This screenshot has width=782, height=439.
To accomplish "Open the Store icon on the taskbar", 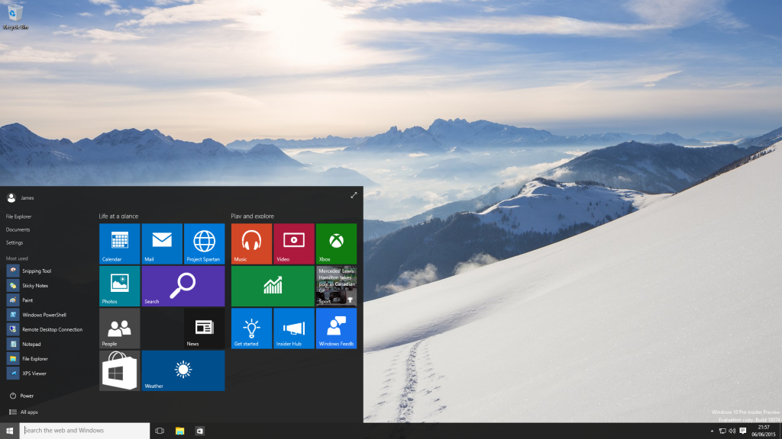I will click(x=199, y=431).
